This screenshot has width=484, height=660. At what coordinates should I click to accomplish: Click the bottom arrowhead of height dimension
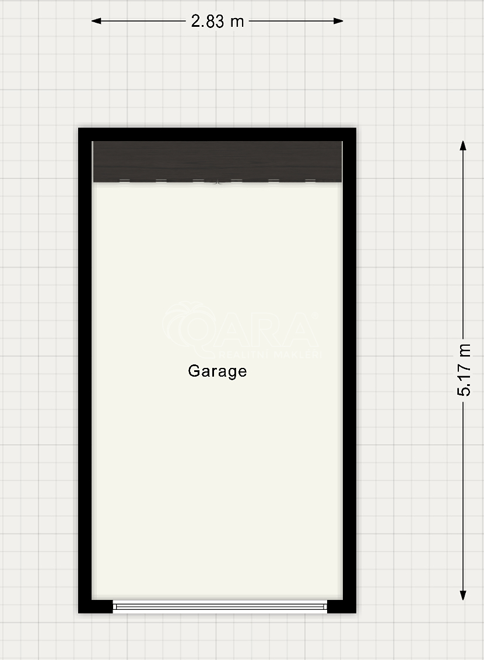tap(463, 595)
